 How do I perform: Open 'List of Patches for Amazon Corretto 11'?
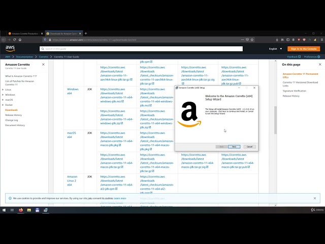(x=19, y=83)
